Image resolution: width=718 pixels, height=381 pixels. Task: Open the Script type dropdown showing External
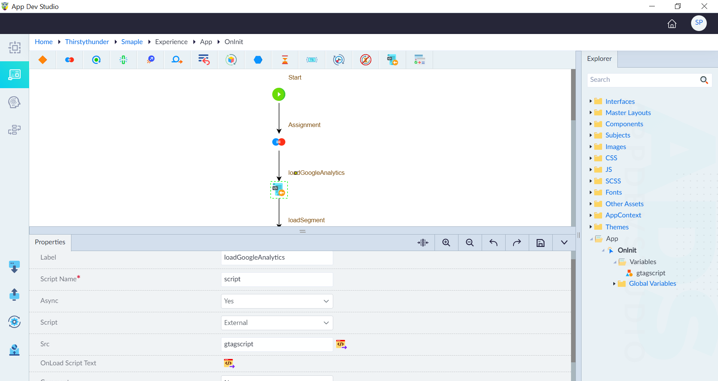pyautogui.click(x=277, y=323)
